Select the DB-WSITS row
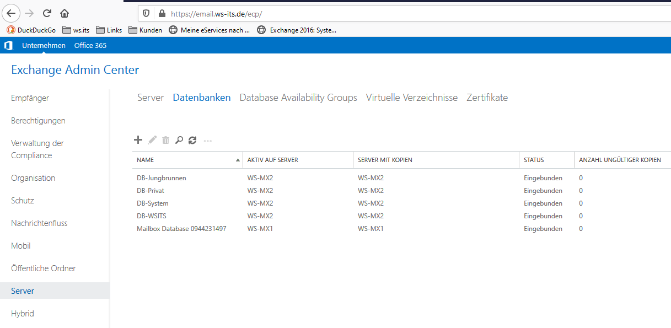The image size is (671, 328). tap(401, 216)
